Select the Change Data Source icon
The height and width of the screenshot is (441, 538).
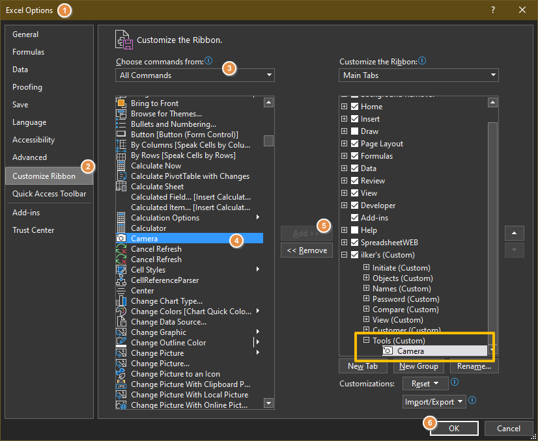coord(121,322)
